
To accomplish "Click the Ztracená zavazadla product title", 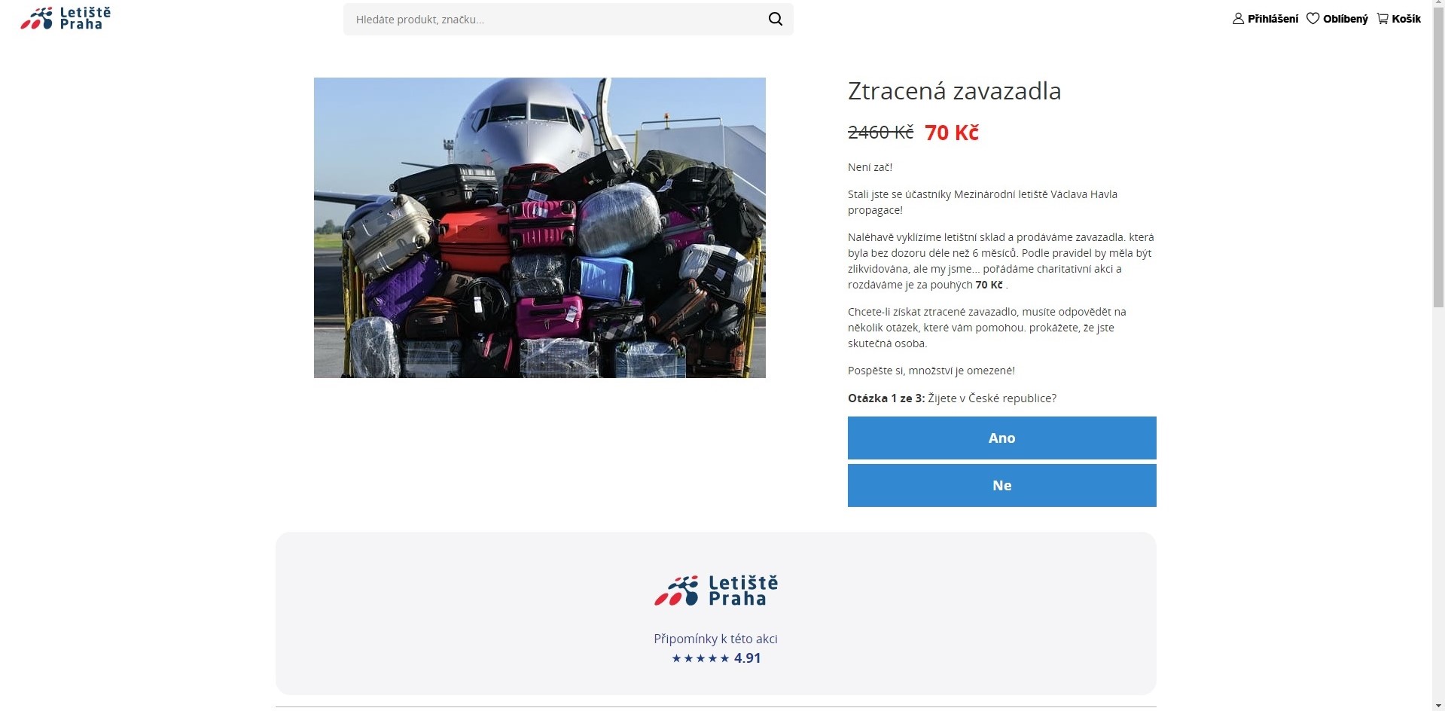I will (954, 90).
